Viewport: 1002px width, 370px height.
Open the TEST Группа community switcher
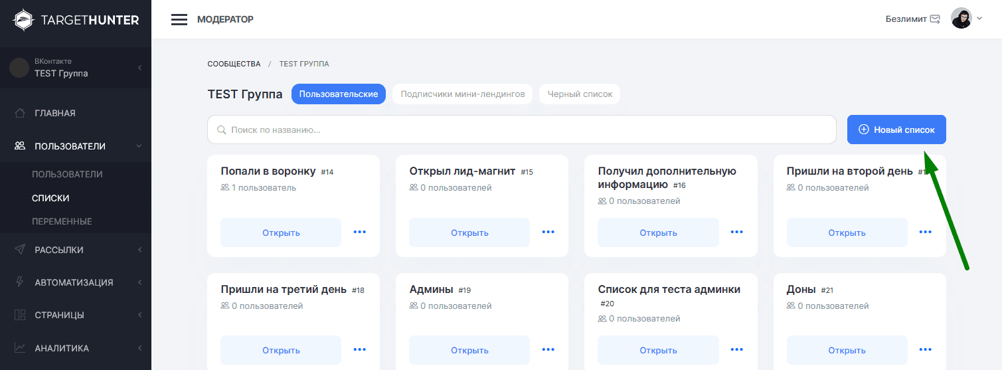coord(75,67)
